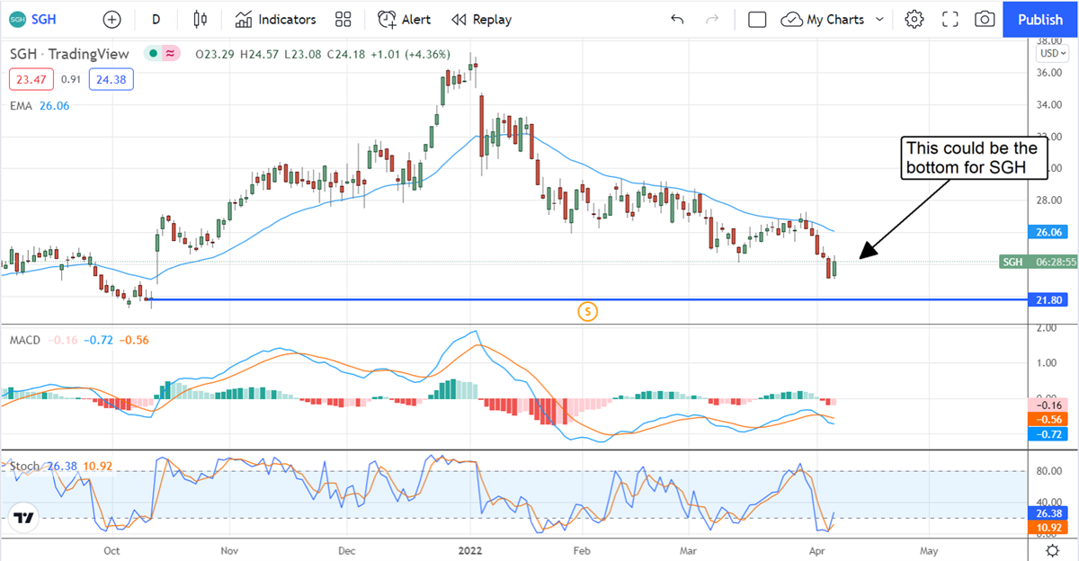Screen dimensions: 1079x561
Task: Open the candlestick chart style selector
Action: pyautogui.click(x=200, y=19)
